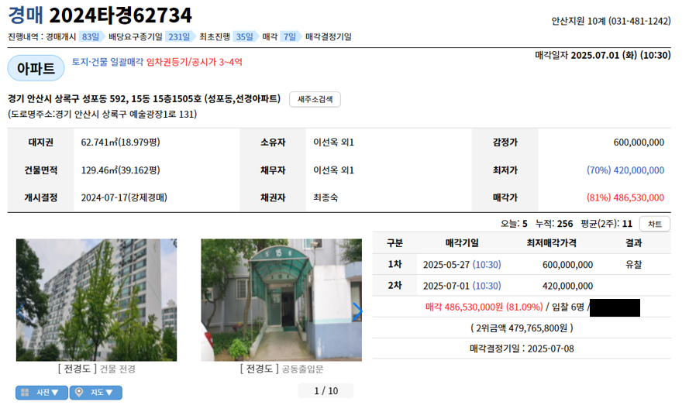Screen dimensions: 689x405
Task: Open the 사진 dropdown button
Action: 42,393
